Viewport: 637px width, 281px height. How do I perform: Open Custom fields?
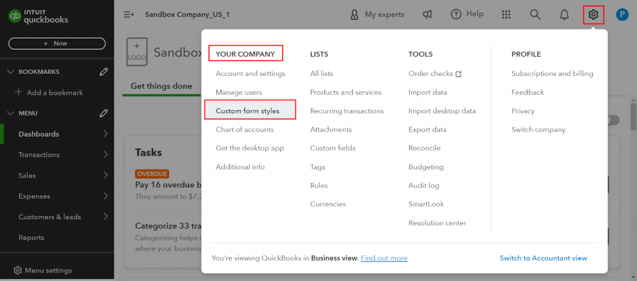[x=333, y=148]
